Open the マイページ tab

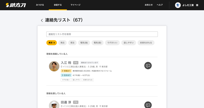tap(76, 5)
